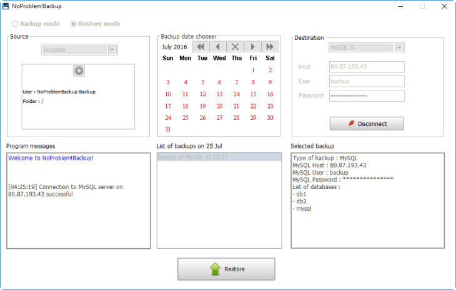This screenshot has width=456, height=290.
Task: Select Restore mode radio button
Action: 95,24
